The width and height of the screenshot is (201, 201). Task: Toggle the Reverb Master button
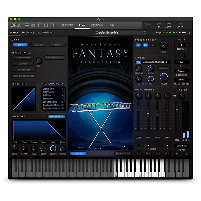click(x=164, y=68)
